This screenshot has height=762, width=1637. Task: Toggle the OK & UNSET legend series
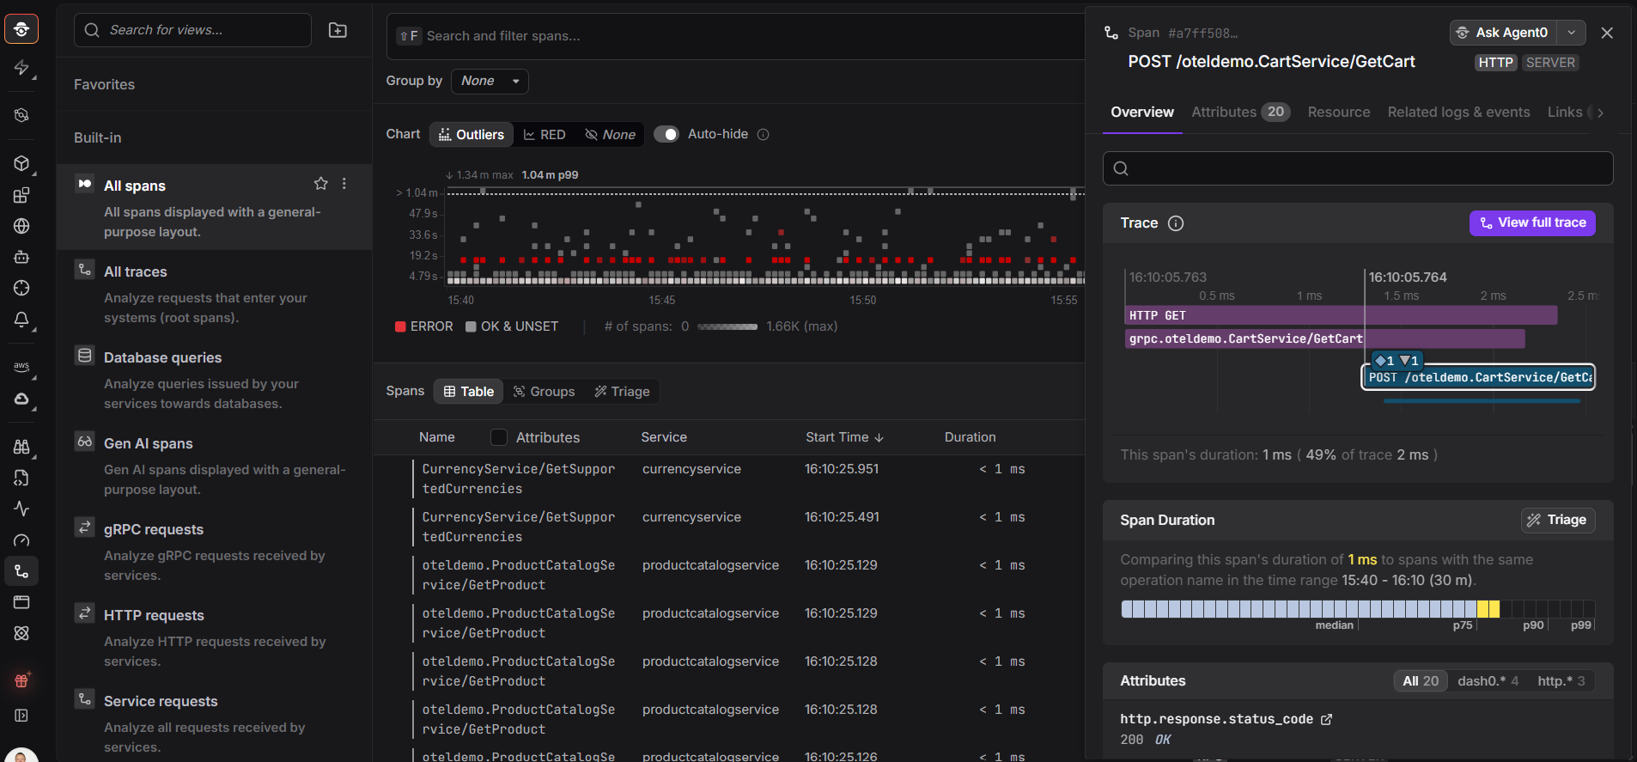click(512, 326)
